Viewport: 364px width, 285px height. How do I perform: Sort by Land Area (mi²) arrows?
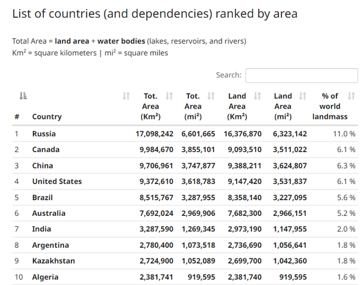pos(303,95)
